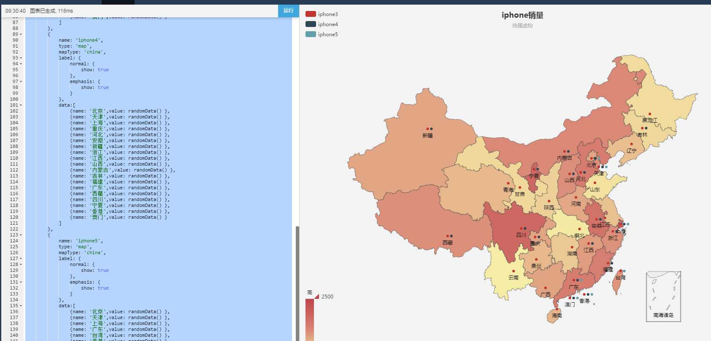Fold the normal block at line 128
This screenshot has height=341, width=711.
point(21,264)
